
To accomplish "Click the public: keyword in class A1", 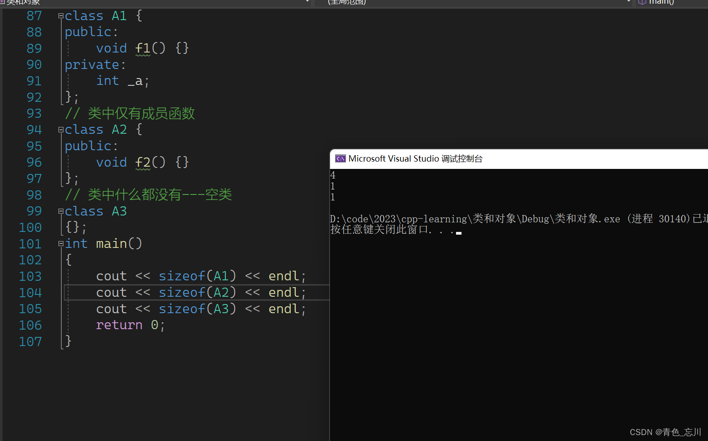I will point(92,32).
